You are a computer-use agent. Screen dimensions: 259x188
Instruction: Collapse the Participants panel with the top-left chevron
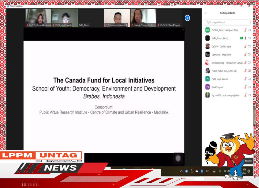[206, 13]
